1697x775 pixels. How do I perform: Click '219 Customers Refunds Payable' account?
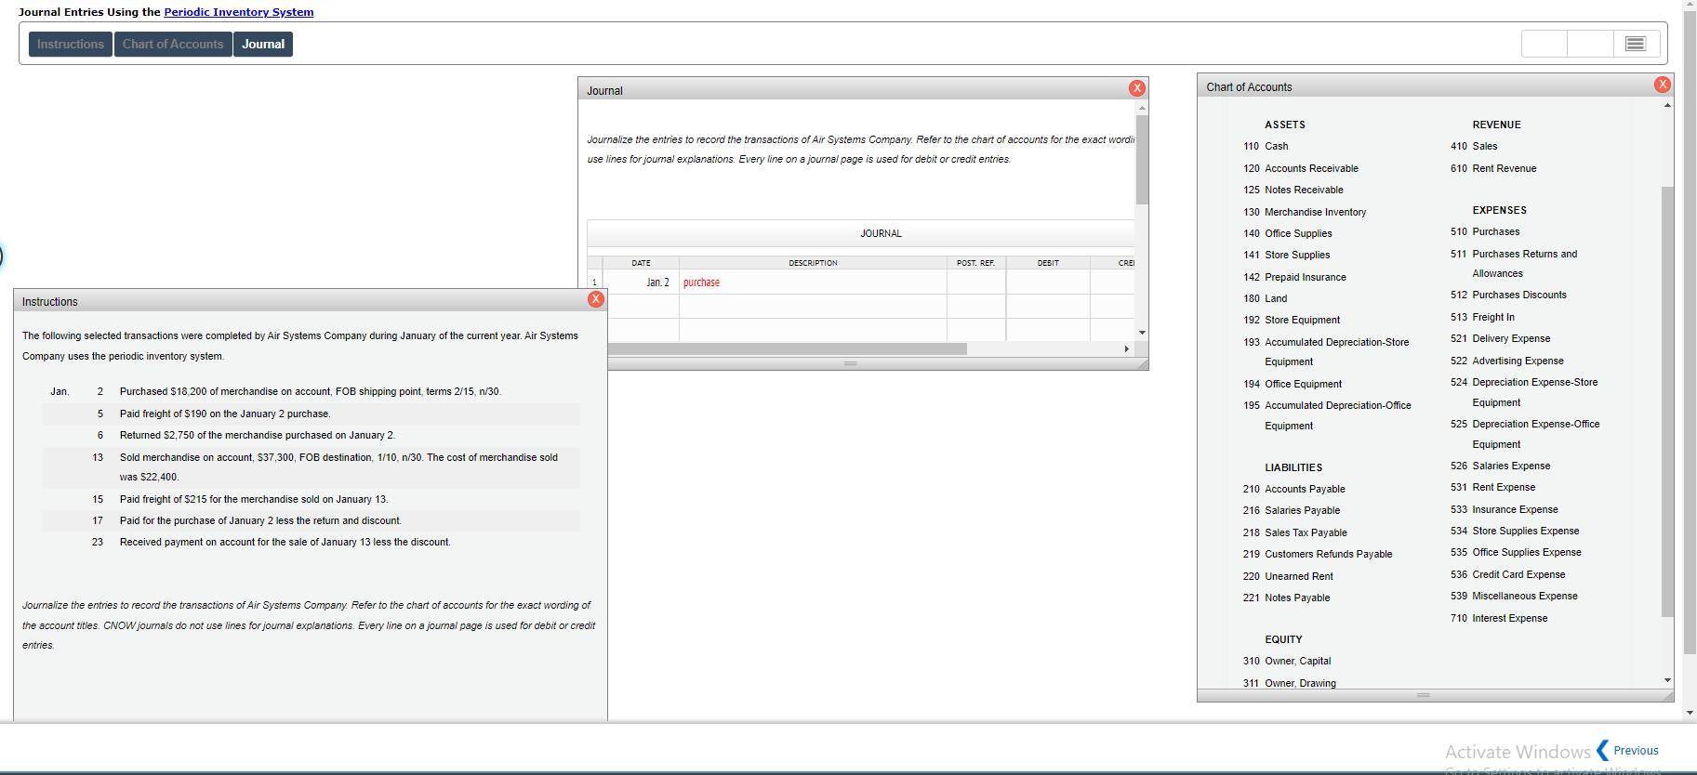pos(1318,554)
